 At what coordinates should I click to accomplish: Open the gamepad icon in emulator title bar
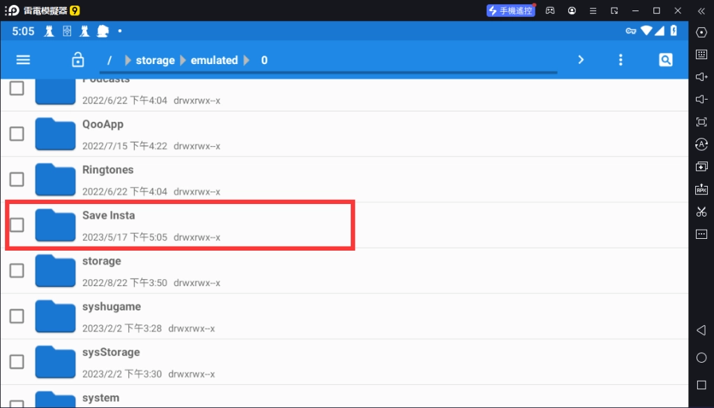pyautogui.click(x=550, y=10)
